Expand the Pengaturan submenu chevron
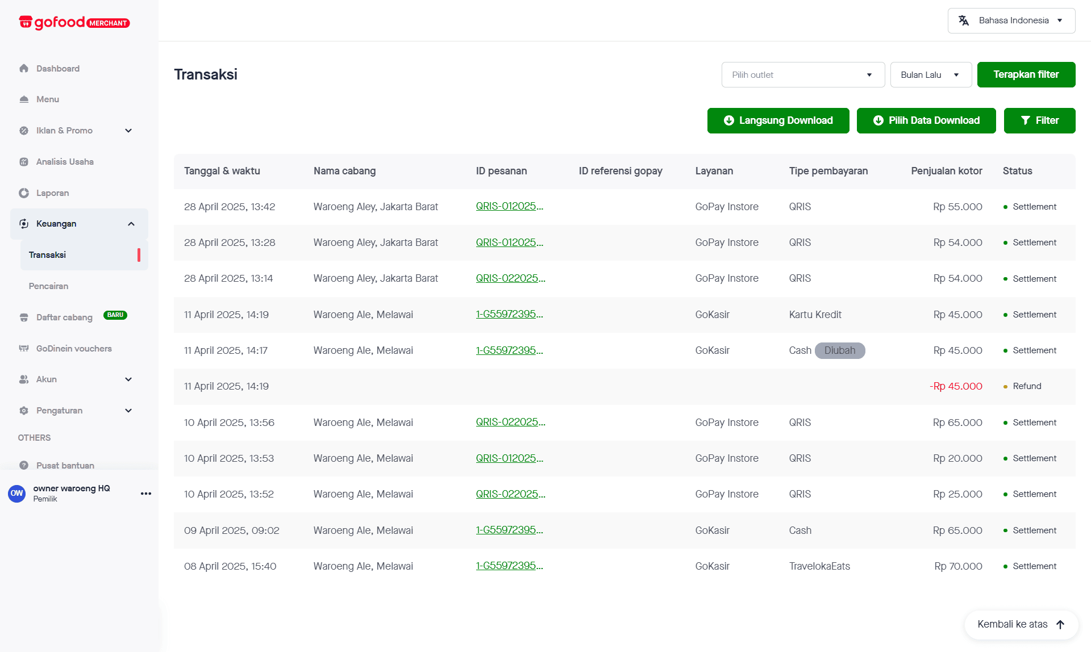1091x652 pixels. [128, 411]
